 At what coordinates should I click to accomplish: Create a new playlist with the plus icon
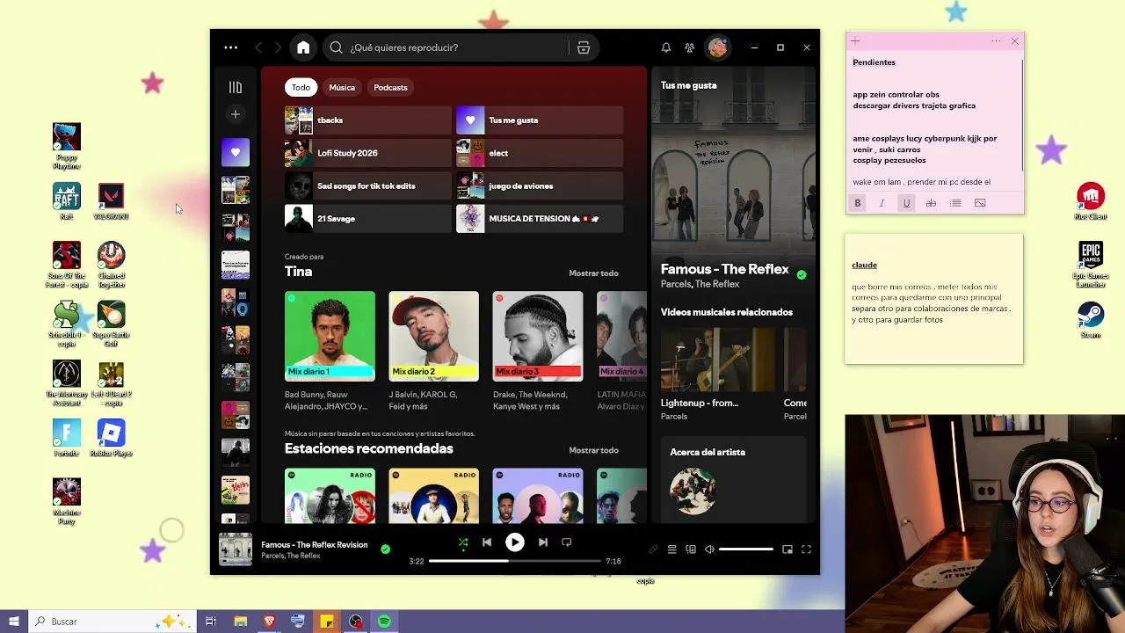pos(236,114)
